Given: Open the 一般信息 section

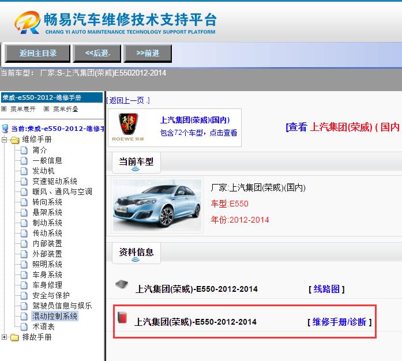Looking at the screenshot, I should [x=47, y=160].
